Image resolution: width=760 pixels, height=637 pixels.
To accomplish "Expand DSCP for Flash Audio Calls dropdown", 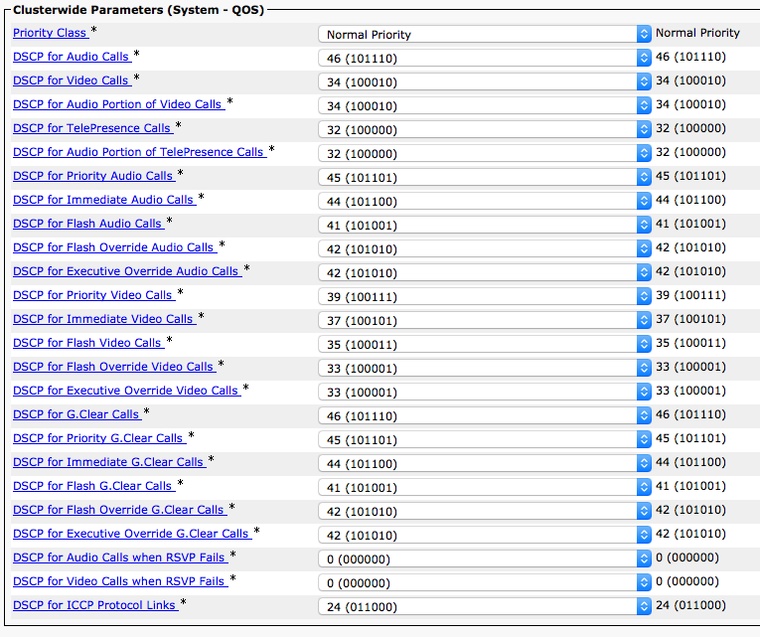I will point(485,225).
